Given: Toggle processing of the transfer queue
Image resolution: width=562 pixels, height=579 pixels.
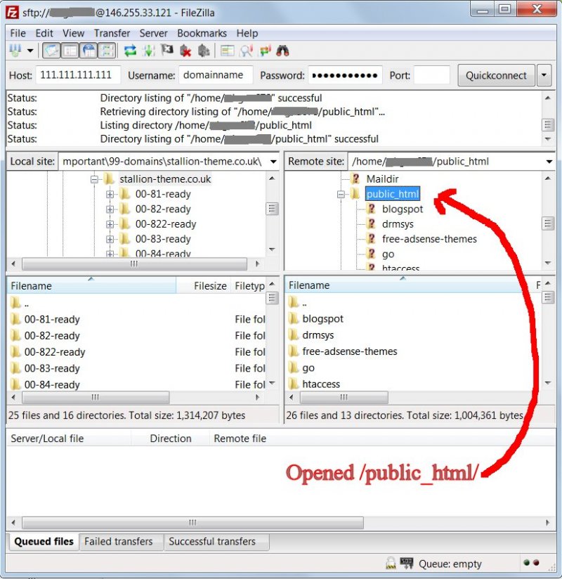Looking at the screenshot, I should (x=149, y=51).
